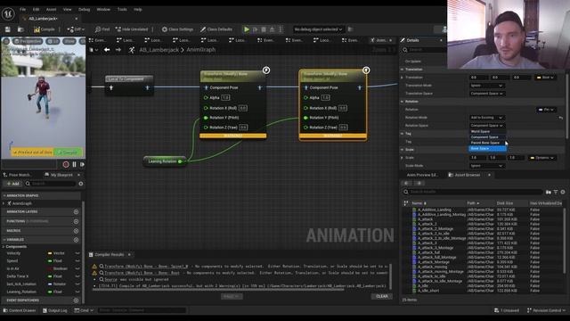Open the Rotation Mode dropdown
Screen dimensions: 570x321
click(486, 118)
